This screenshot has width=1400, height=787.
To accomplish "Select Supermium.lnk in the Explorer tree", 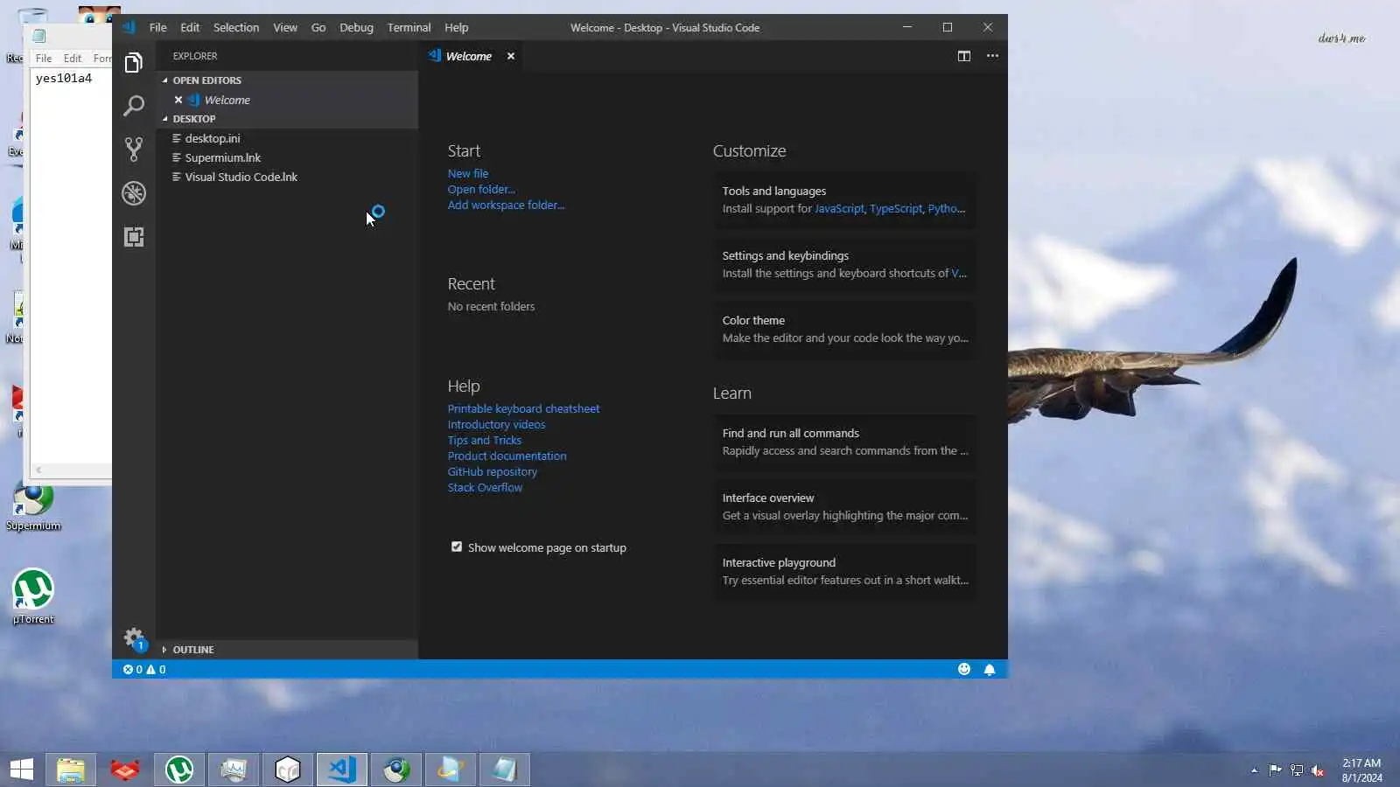I will tap(287, 157).
